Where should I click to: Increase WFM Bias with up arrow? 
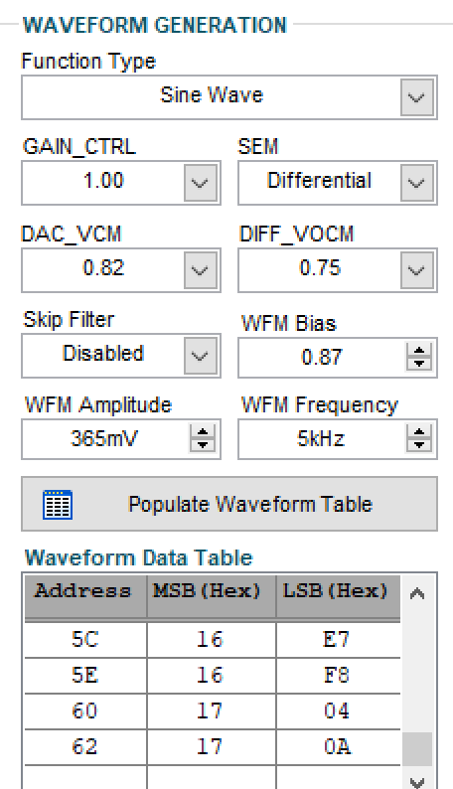[419, 351]
